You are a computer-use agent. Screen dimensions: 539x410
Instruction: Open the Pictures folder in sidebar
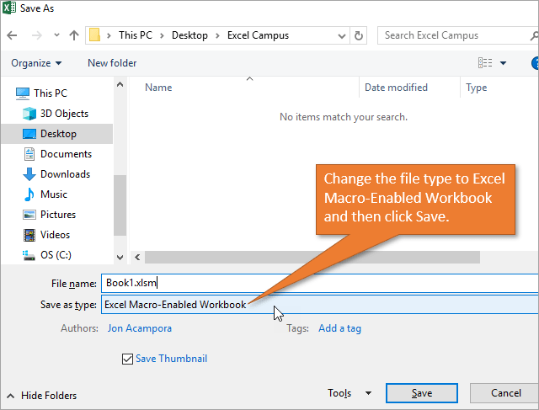pos(57,215)
